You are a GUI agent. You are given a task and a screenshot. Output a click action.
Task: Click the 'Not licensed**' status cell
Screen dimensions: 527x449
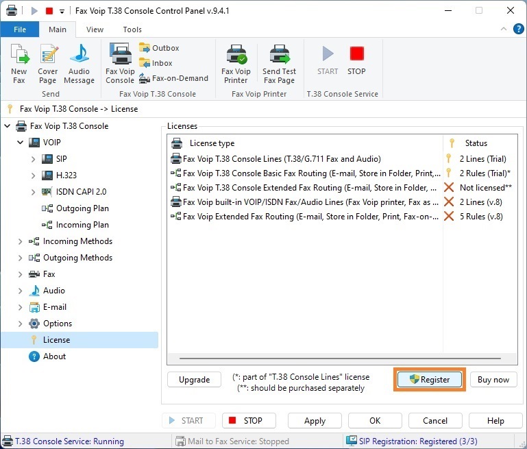(486, 188)
